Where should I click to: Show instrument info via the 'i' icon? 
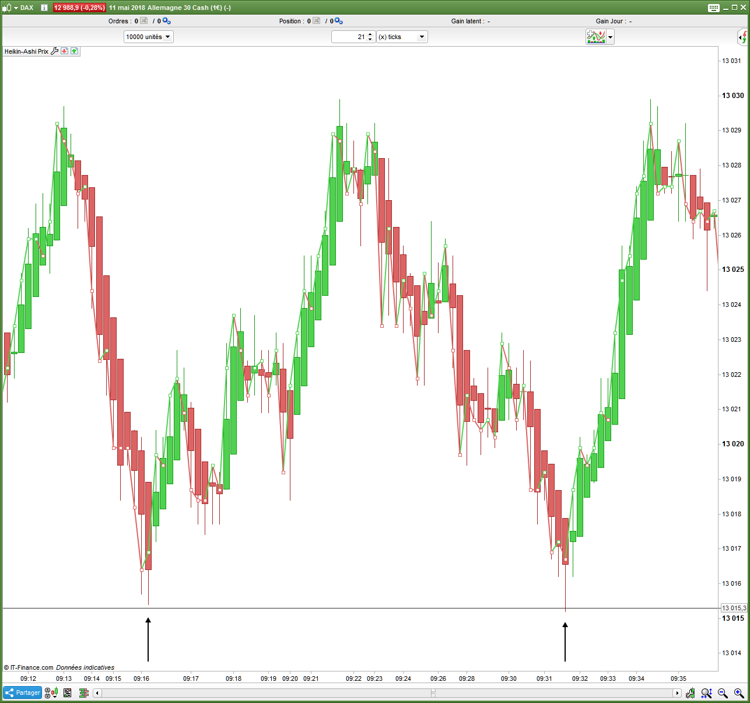44,8
